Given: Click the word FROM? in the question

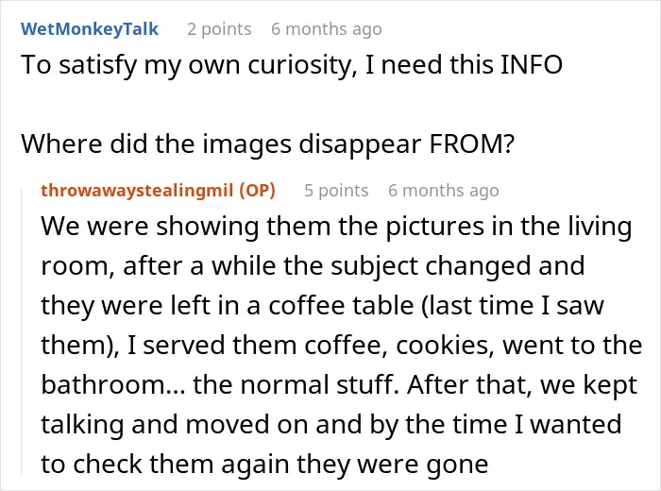Looking at the screenshot, I should coord(472,144).
